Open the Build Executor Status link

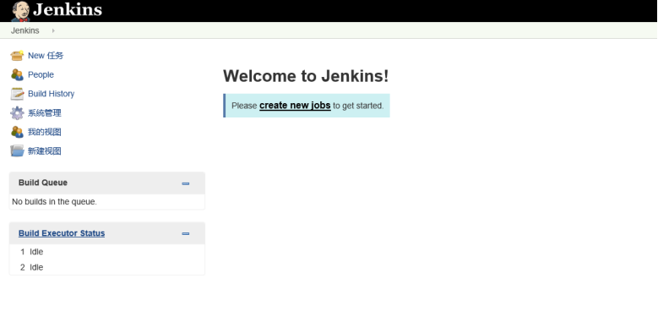[x=62, y=233]
